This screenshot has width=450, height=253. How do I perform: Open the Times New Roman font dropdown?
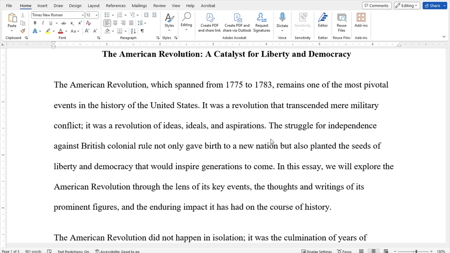(83, 15)
